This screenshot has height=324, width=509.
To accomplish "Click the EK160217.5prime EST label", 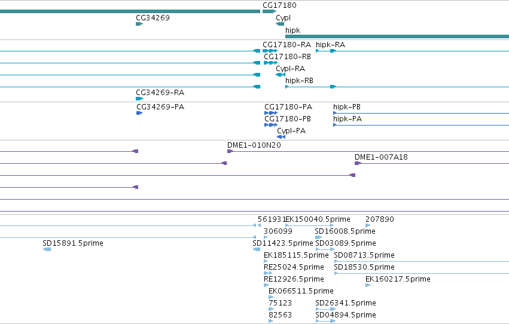I will point(398,280).
